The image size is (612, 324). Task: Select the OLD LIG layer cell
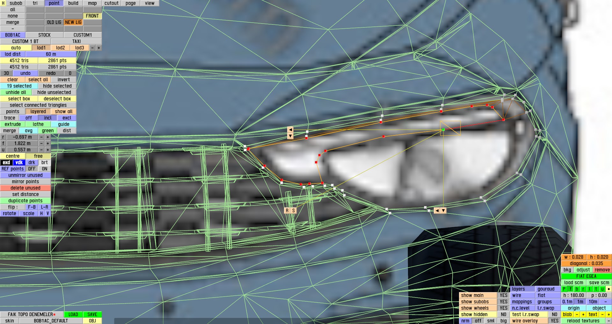click(x=54, y=22)
